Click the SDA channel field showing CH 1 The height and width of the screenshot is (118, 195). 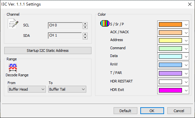(x=65, y=36)
